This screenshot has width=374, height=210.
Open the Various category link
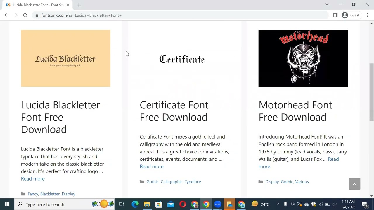tap(302, 182)
